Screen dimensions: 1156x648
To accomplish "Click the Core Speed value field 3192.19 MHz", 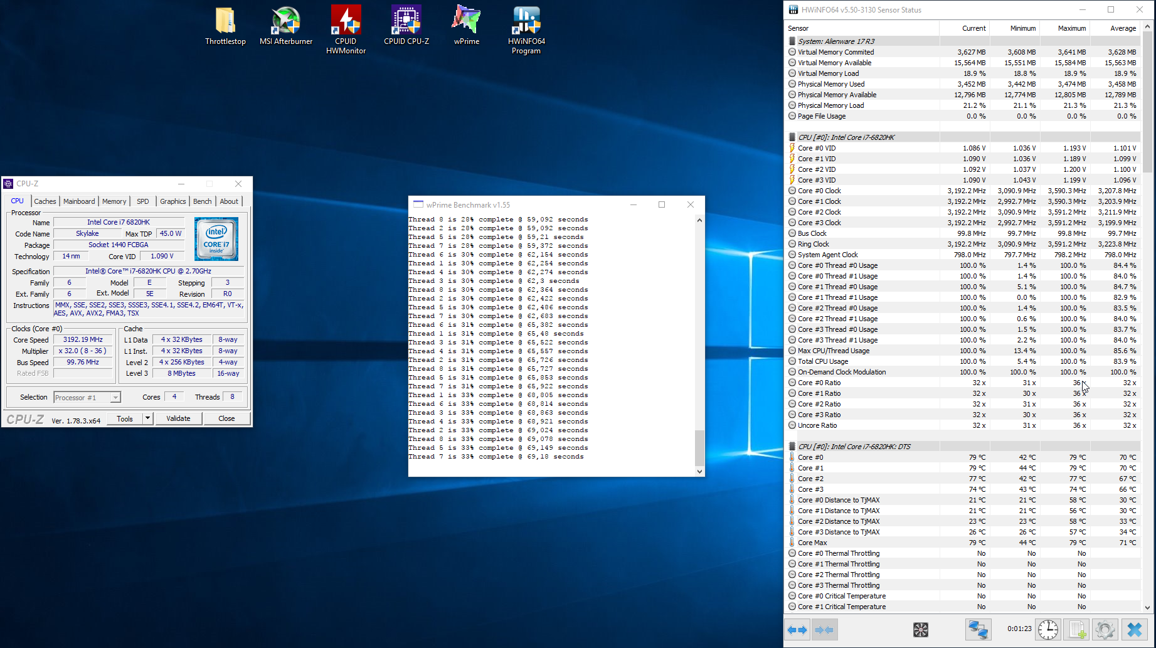I will click(x=83, y=339).
